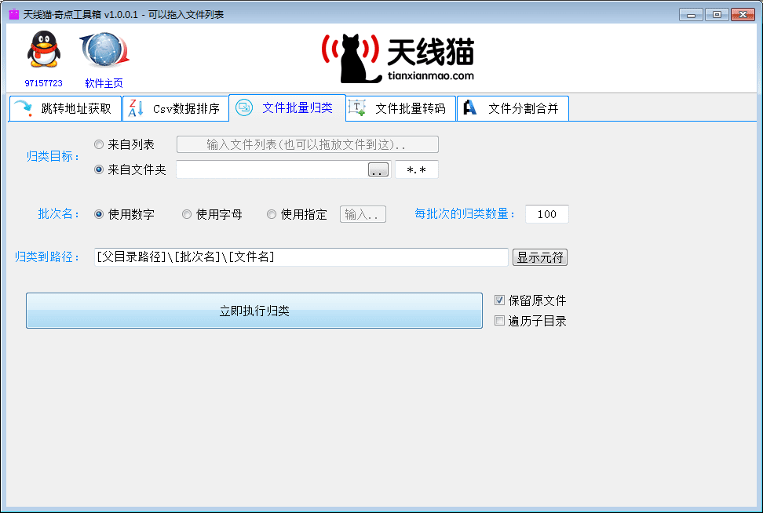Click the QQ penguin icon

[x=44, y=49]
